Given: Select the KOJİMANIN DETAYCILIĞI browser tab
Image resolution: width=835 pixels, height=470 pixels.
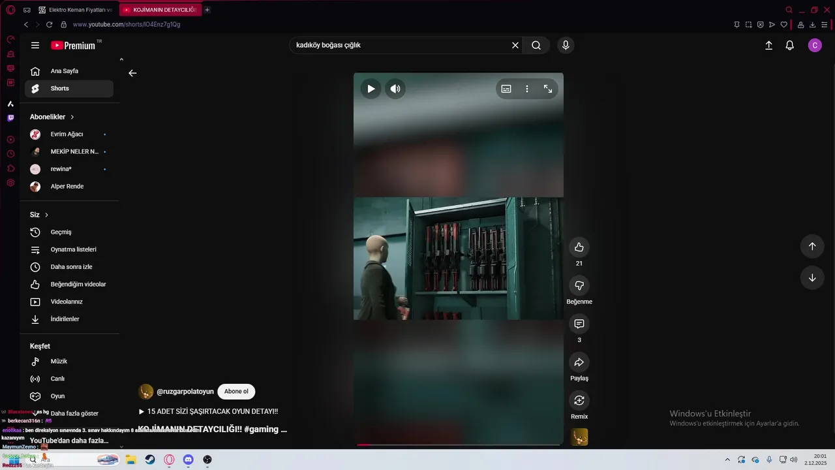Looking at the screenshot, I should (160, 10).
